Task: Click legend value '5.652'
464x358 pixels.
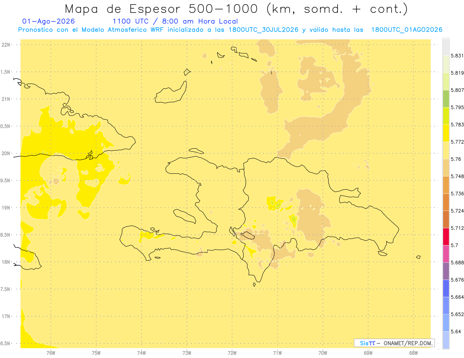Action: (x=457, y=314)
